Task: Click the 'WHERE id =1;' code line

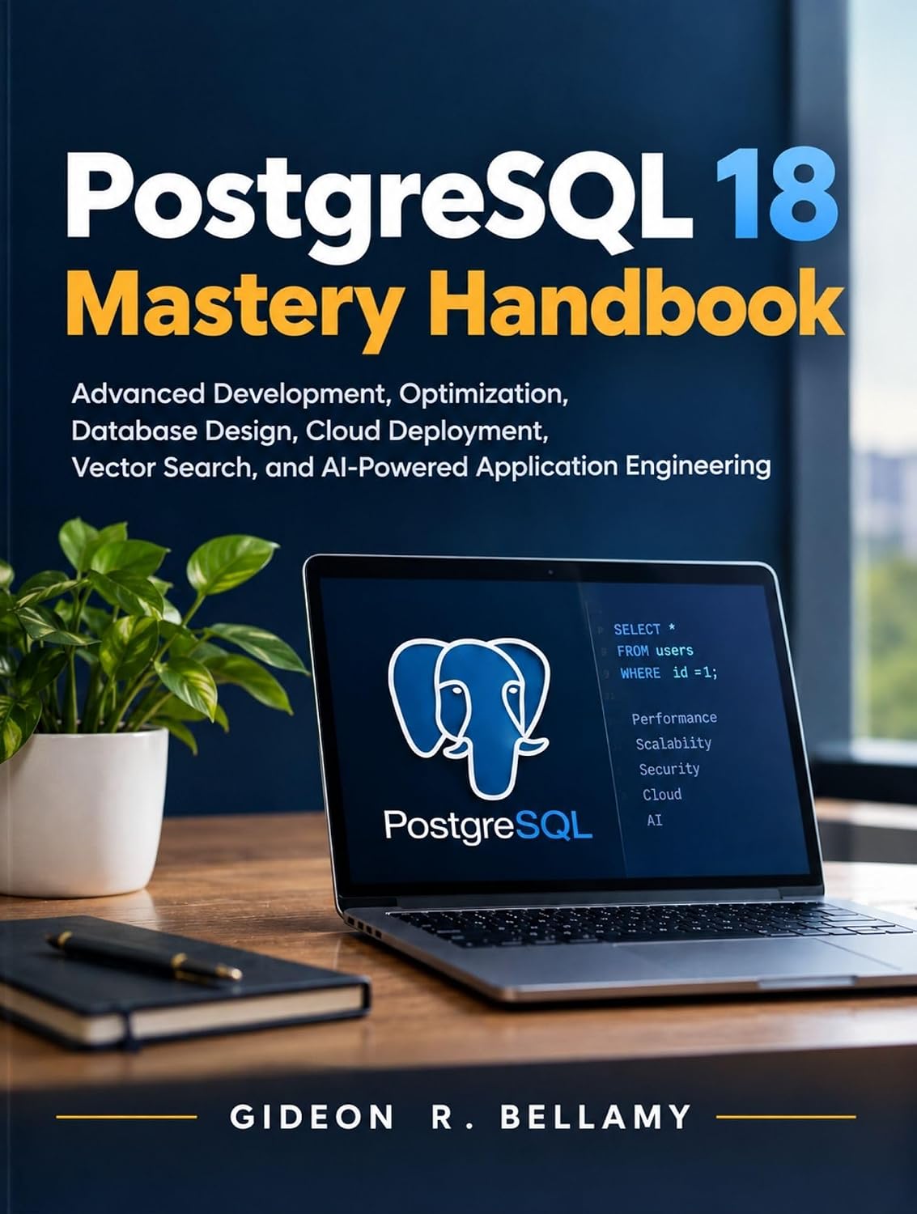Action: (x=669, y=673)
